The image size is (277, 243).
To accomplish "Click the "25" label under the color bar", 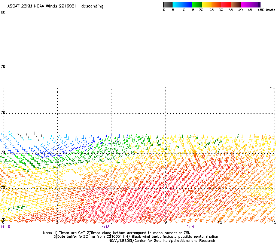I will [211, 10].
